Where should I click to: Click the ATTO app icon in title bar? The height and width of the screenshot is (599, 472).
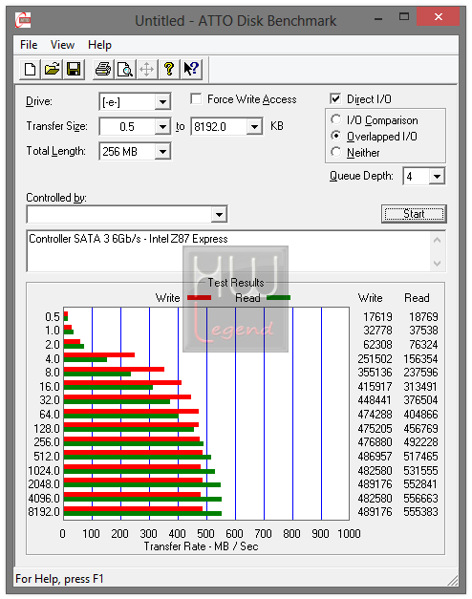coord(23,20)
